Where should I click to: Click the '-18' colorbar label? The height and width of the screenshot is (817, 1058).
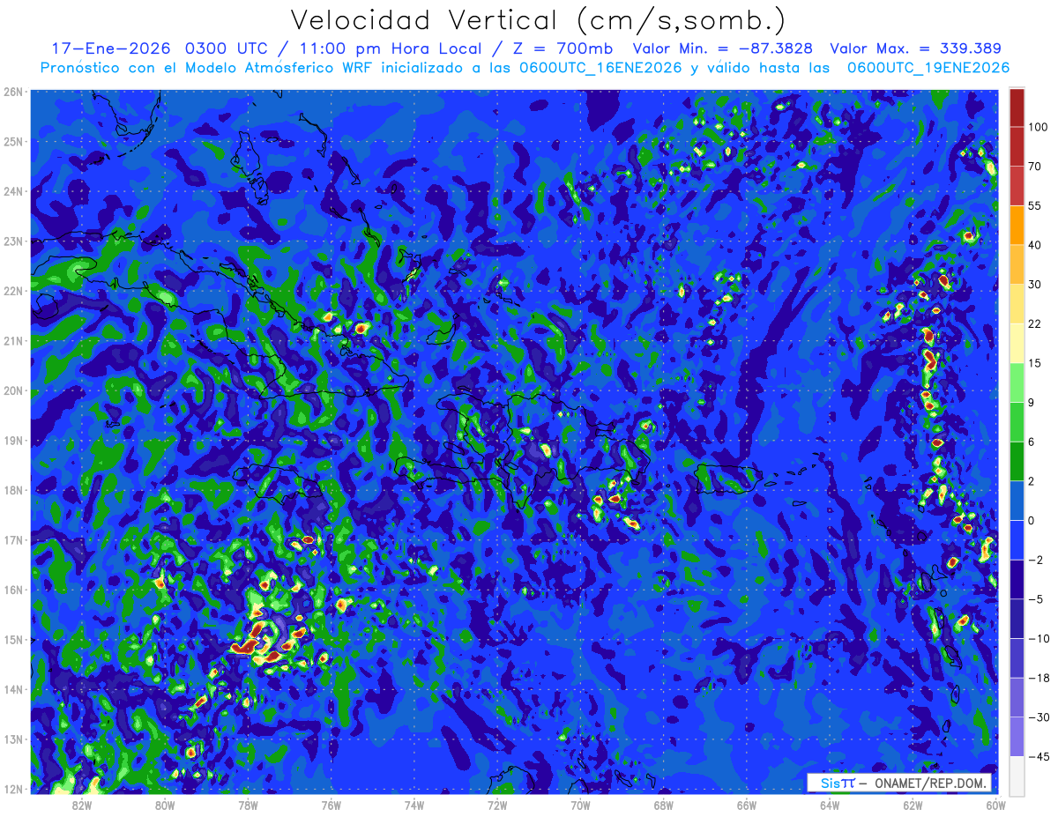point(1038,678)
